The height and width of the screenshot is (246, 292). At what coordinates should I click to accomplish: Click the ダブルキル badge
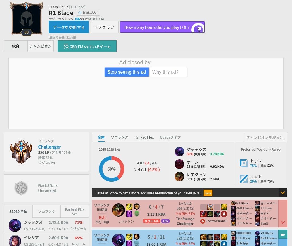[152, 221]
